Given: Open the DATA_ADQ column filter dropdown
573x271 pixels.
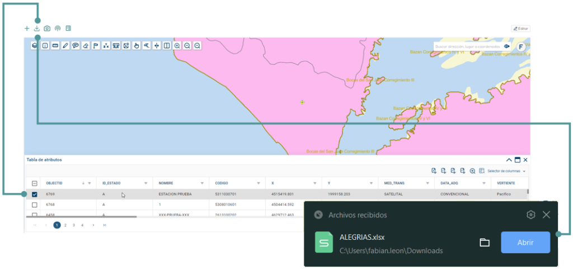Looking at the screenshot, I should pyautogui.click(x=483, y=183).
